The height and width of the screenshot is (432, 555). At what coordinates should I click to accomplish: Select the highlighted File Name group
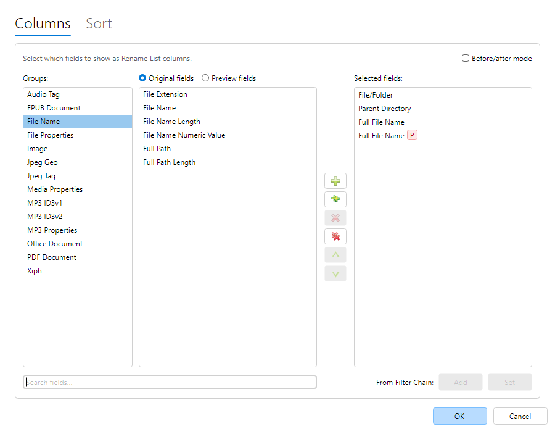point(78,122)
